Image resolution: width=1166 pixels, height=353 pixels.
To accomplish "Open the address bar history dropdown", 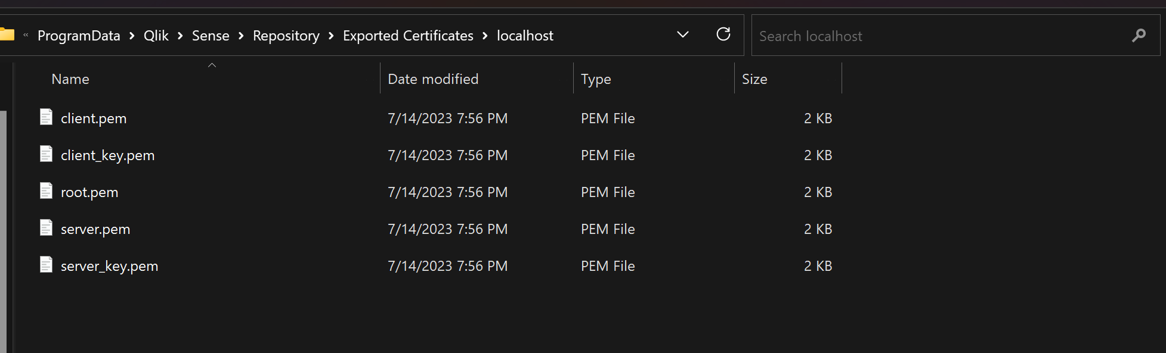I will coord(683,35).
